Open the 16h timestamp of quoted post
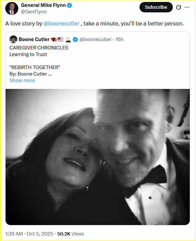The width and height of the screenshot is (196, 241). (120, 39)
